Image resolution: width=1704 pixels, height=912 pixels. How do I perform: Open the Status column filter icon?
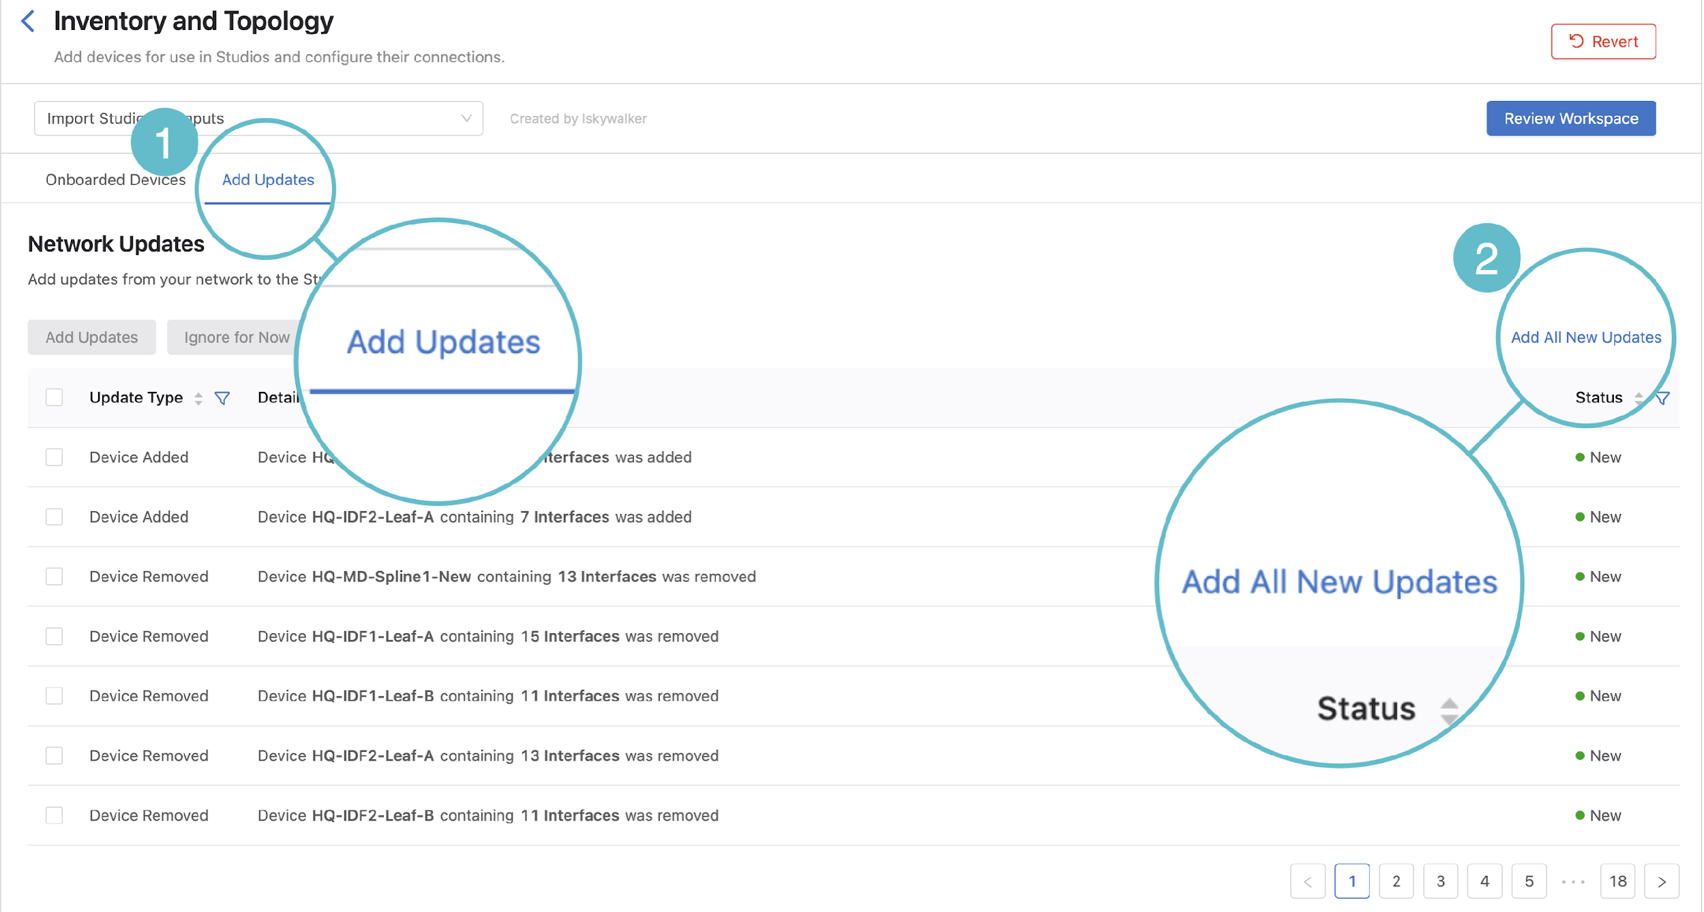click(1663, 398)
